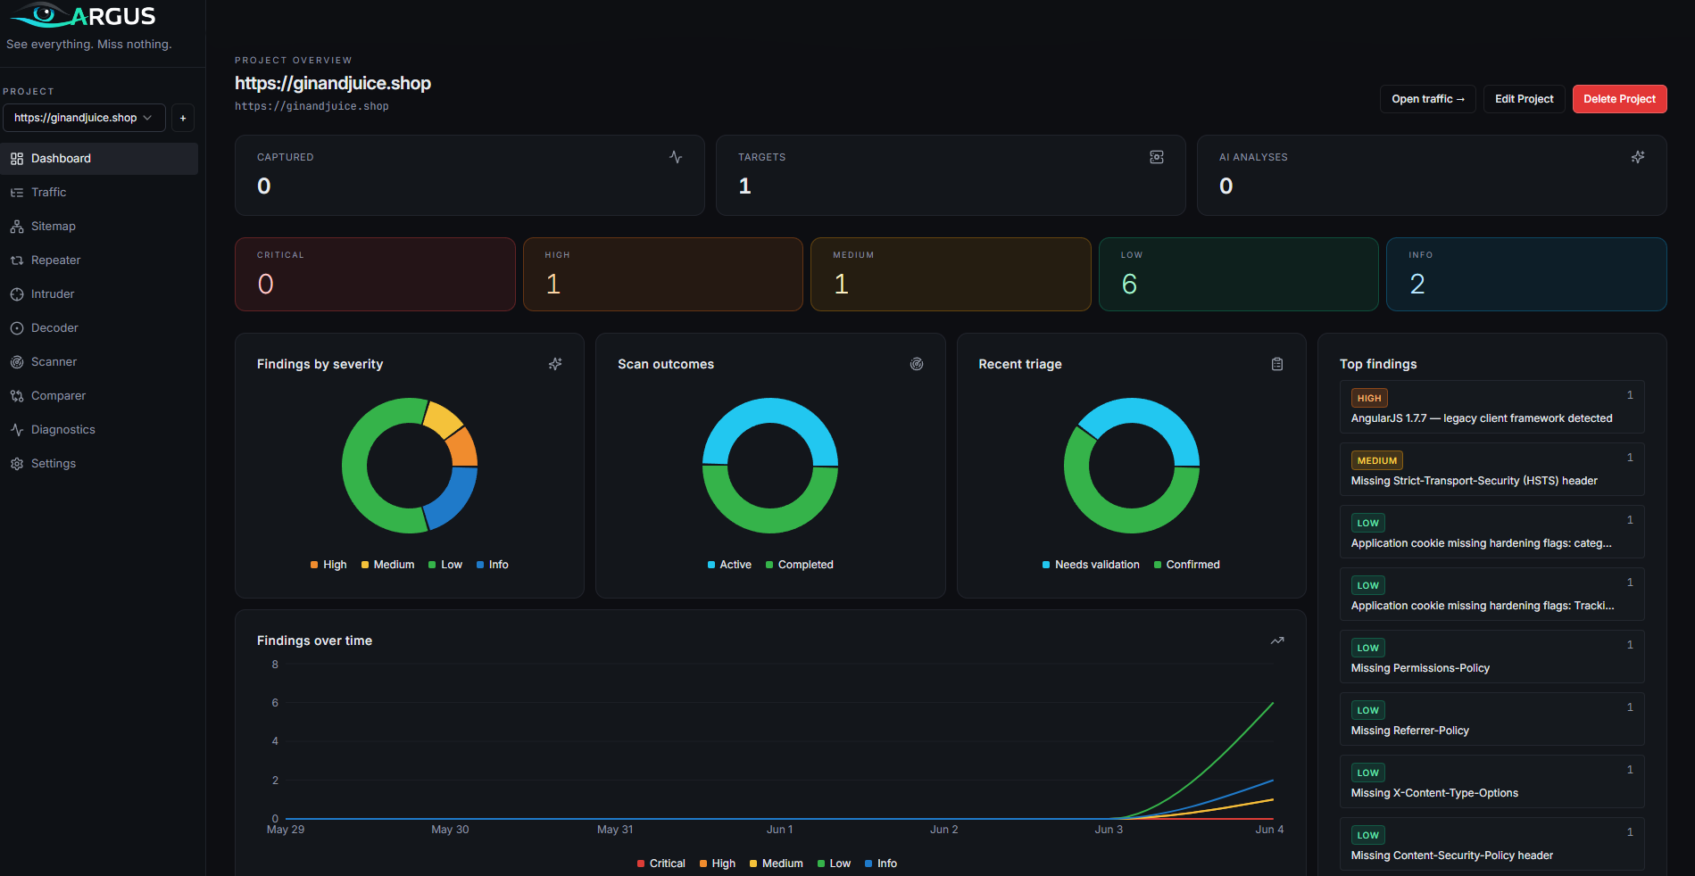Open the Info severity card showing 2
Viewport: 1695px width, 876px height.
tap(1526, 275)
